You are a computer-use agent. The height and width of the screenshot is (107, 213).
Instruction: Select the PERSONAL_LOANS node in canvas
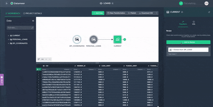(x=93, y=39)
